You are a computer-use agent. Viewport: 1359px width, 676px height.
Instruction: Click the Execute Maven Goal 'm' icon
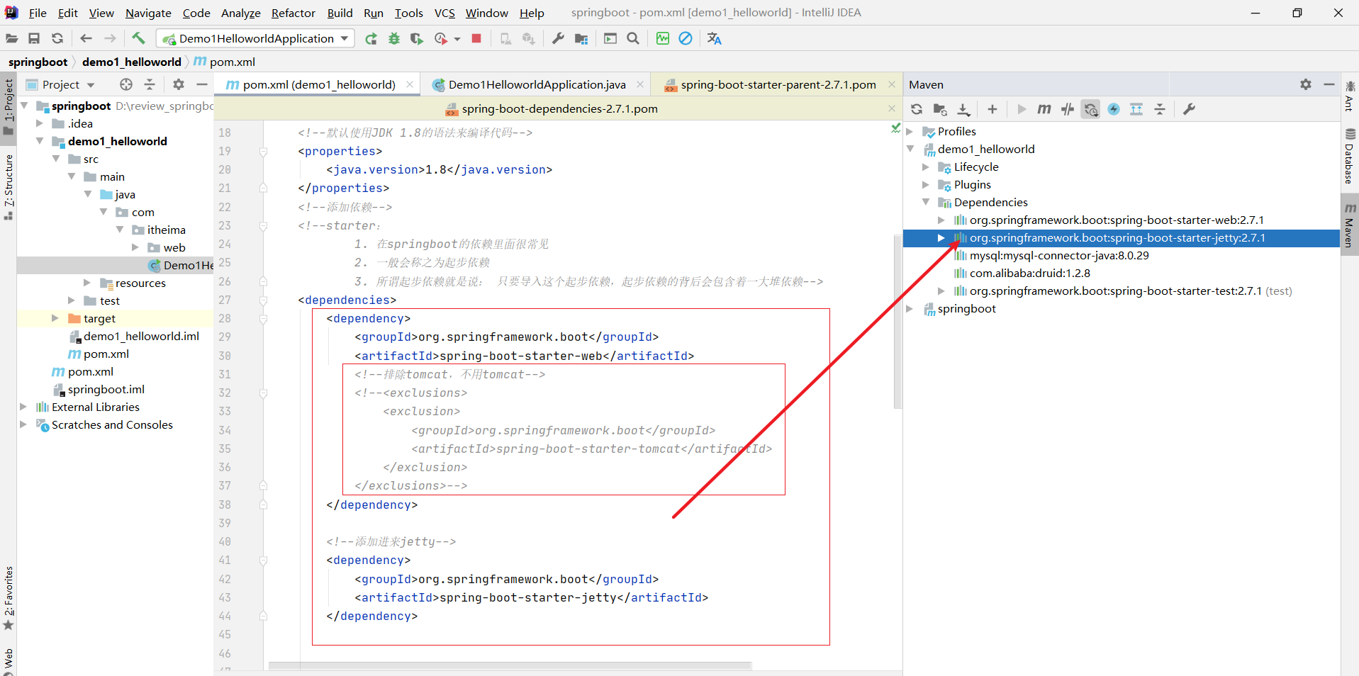(x=1044, y=109)
